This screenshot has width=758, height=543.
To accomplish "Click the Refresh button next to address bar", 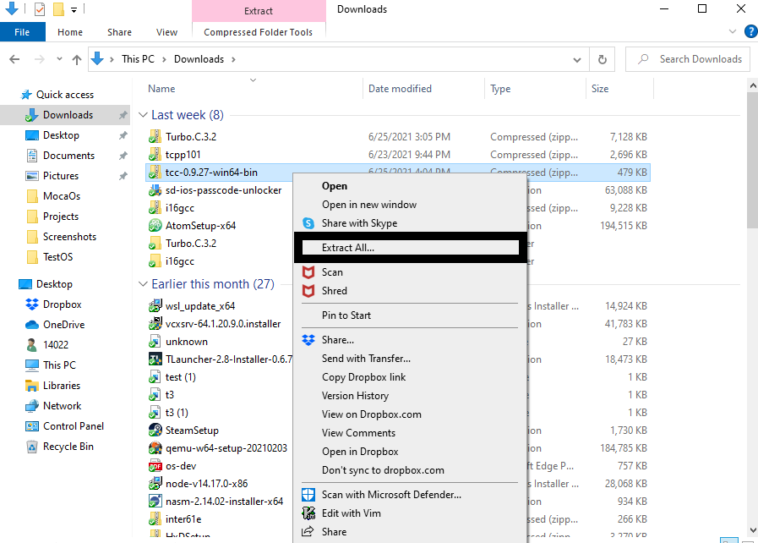I will tap(603, 59).
